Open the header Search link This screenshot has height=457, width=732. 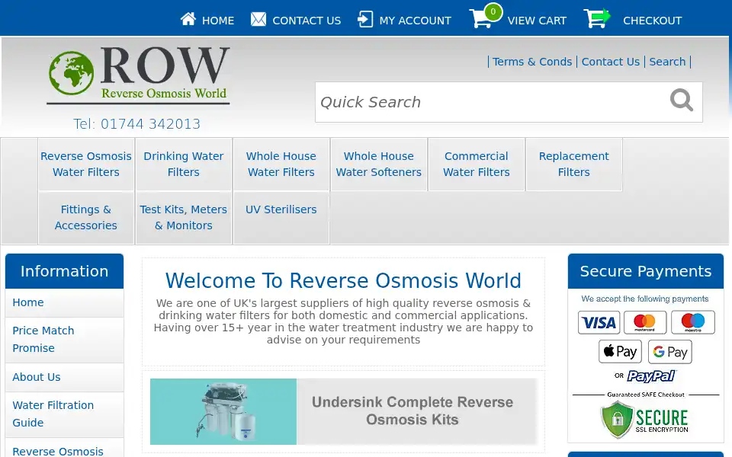(x=668, y=62)
